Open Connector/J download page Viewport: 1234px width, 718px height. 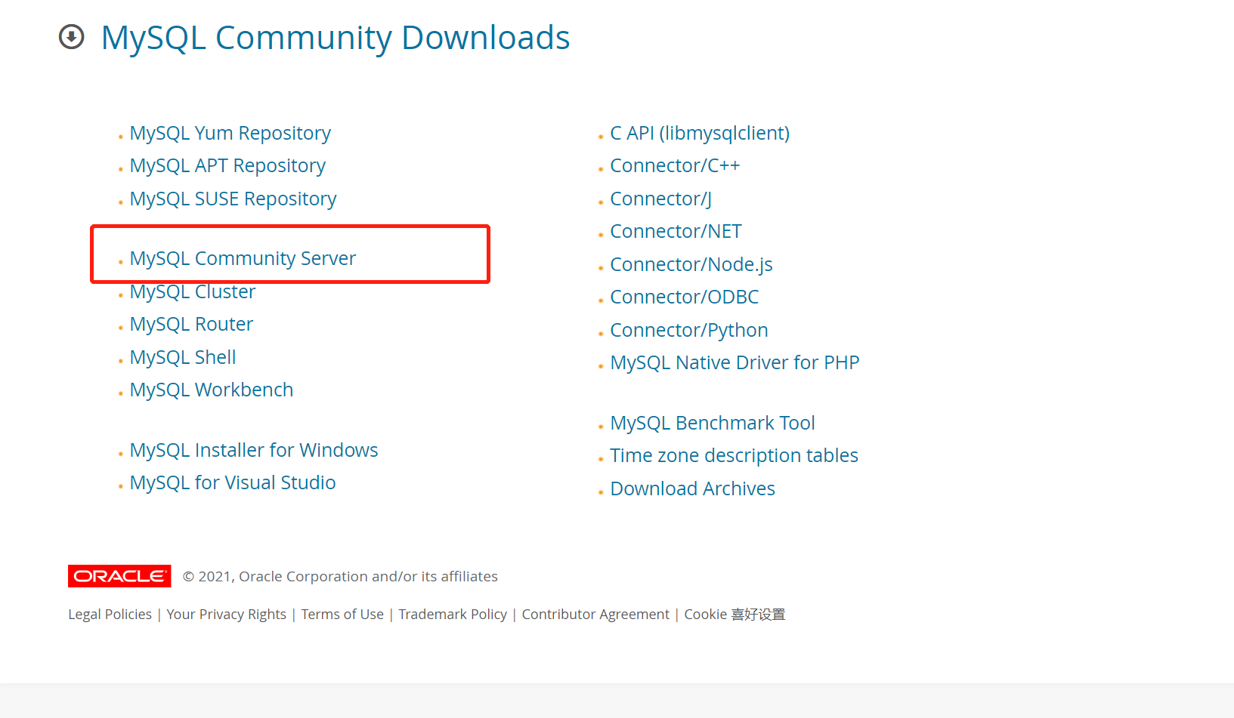tap(659, 199)
